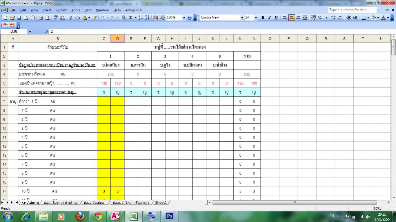396x222 pixels.
Task: Click the Open folder icon
Action: [x=12, y=18]
